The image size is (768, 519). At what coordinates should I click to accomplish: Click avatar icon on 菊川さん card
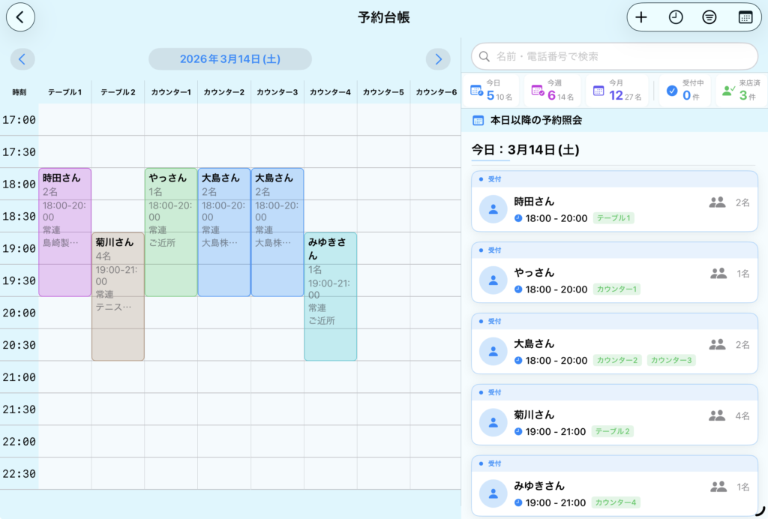click(493, 422)
